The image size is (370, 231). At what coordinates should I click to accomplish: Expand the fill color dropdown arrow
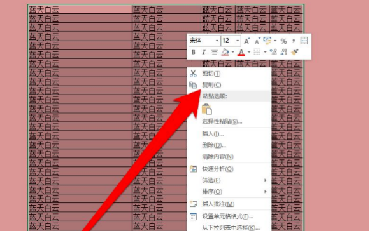(x=233, y=52)
